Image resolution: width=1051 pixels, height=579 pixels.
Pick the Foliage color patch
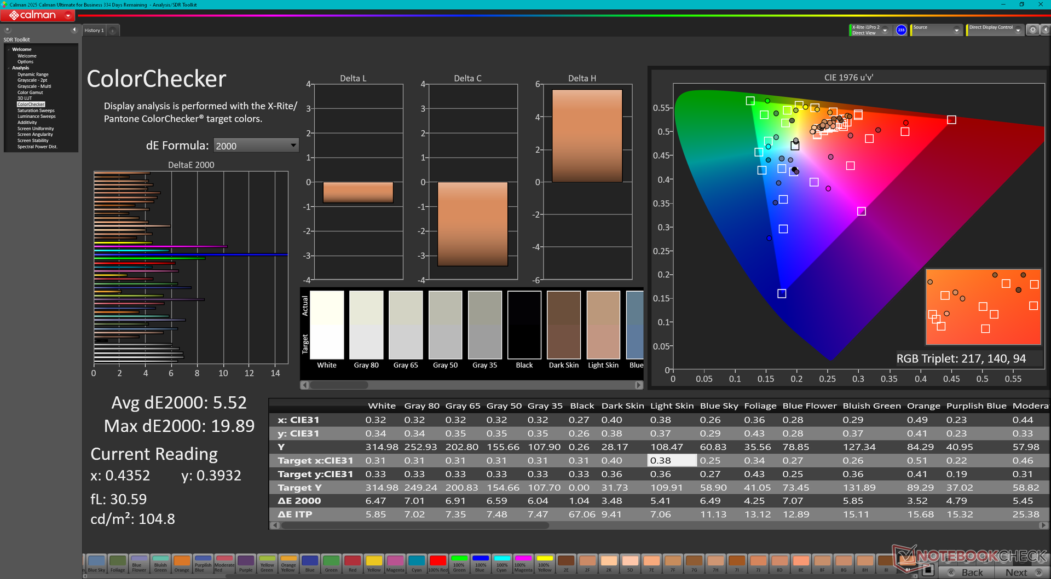click(118, 563)
